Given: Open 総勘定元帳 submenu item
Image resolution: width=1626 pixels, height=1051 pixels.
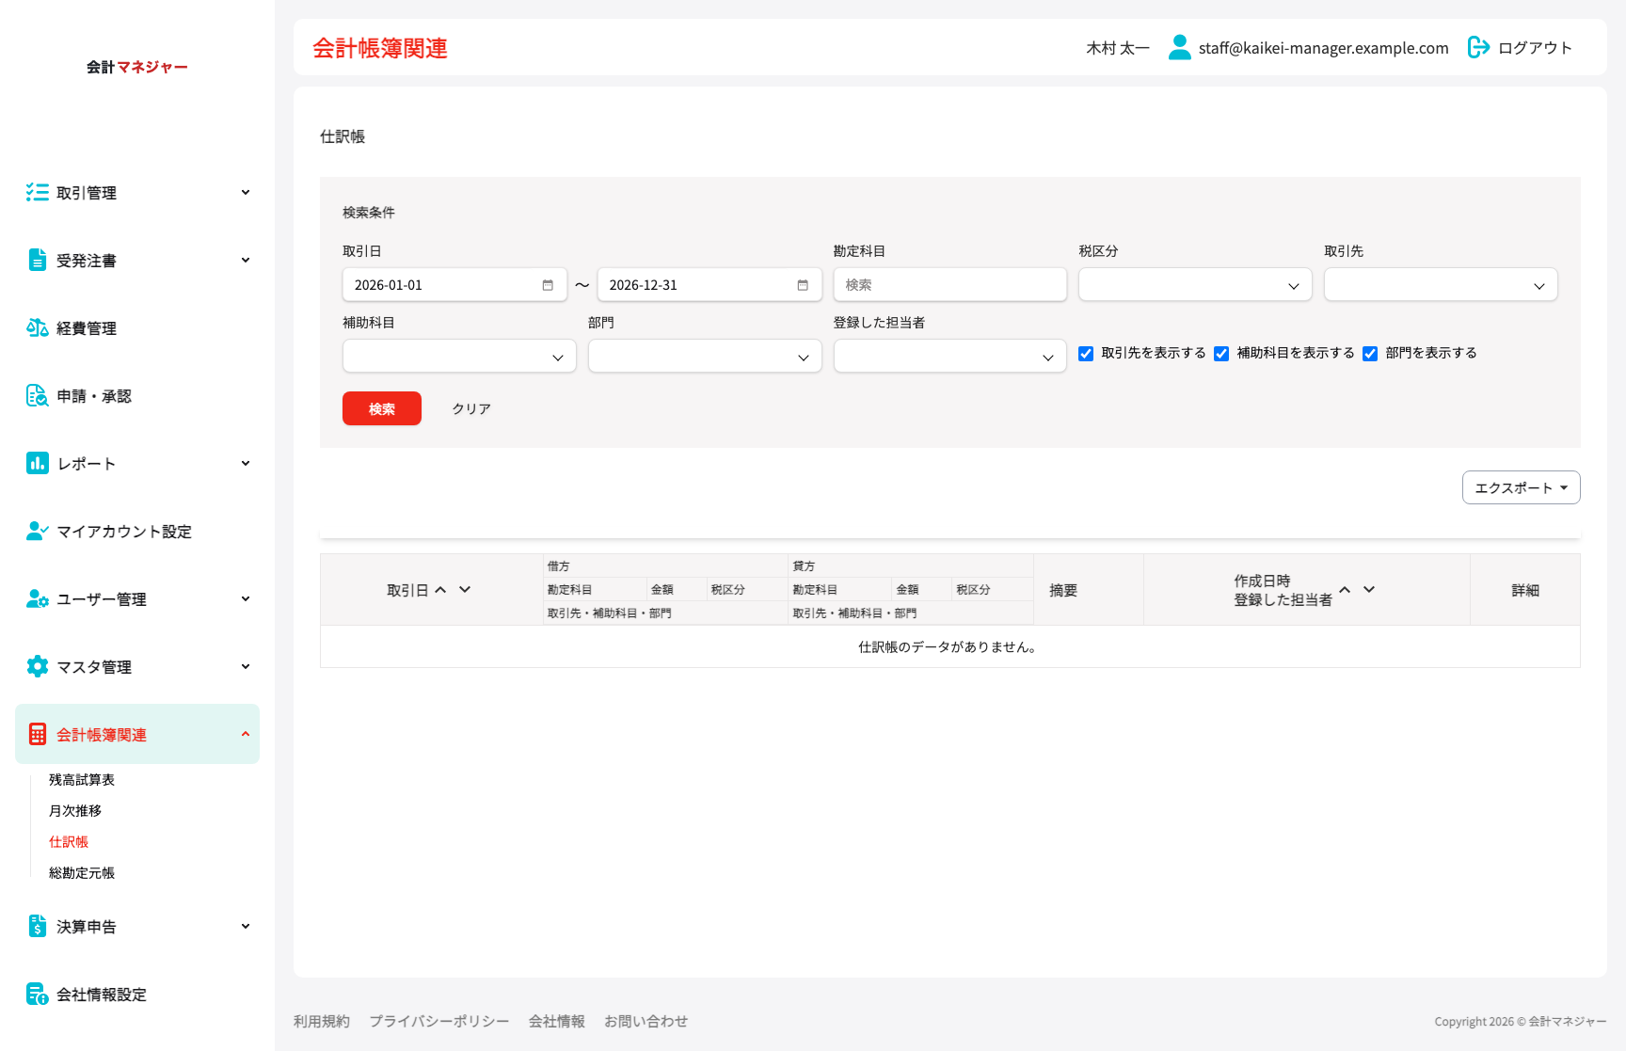Looking at the screenshot, I should pos(82,873).
